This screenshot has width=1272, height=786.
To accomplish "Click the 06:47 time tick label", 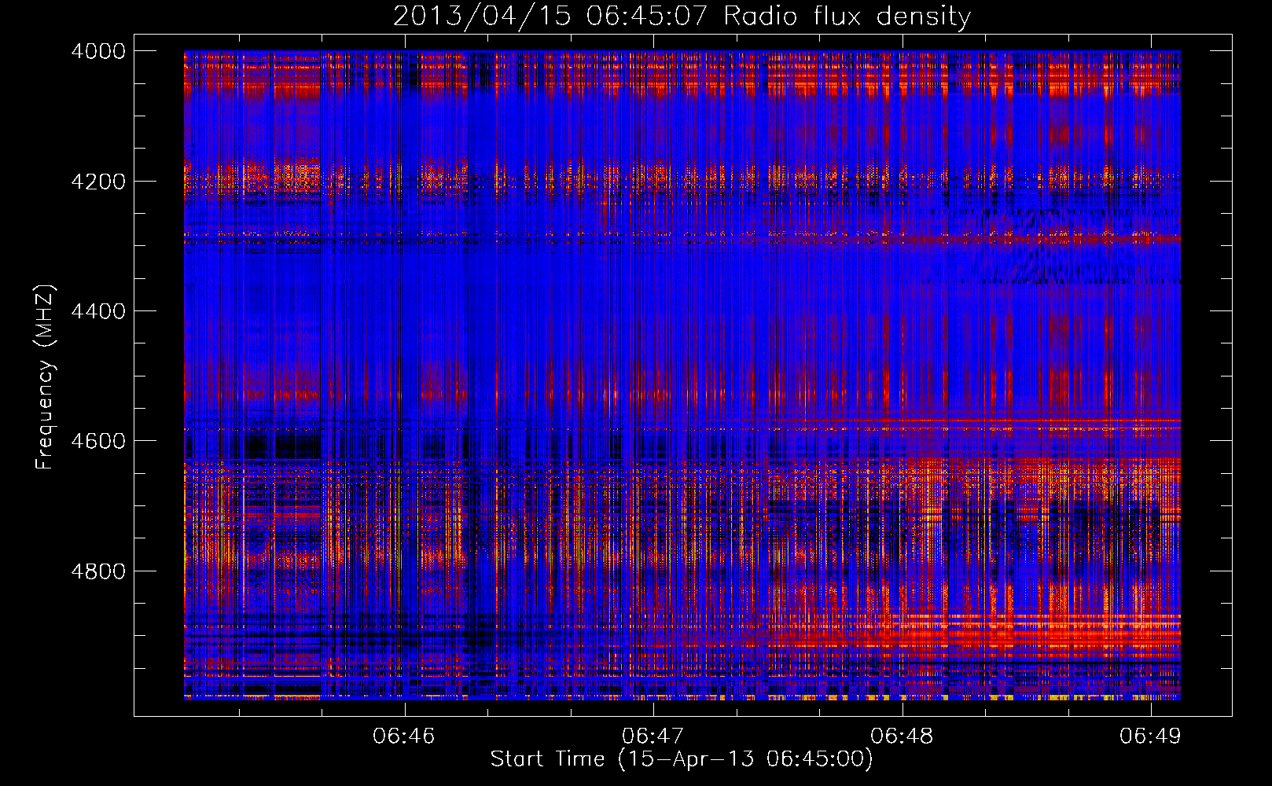I will point(653,736).
